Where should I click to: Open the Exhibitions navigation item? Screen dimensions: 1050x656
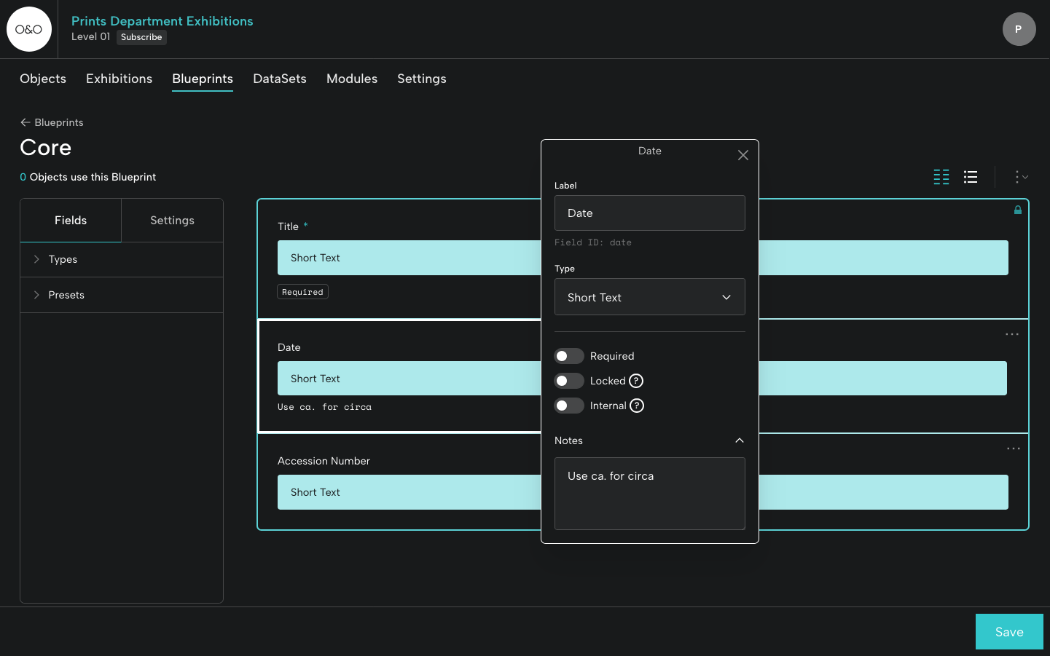(x=119, y=79)
